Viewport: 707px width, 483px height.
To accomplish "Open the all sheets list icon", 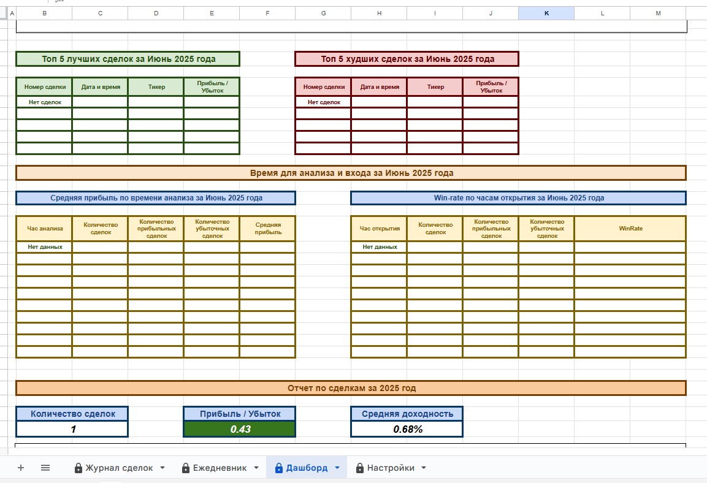I will coord(45,468).
